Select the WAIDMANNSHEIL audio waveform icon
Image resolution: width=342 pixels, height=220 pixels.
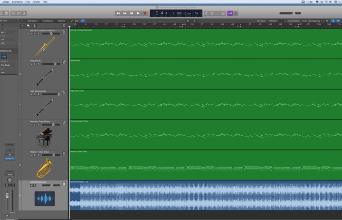click(x=45, y=199)
